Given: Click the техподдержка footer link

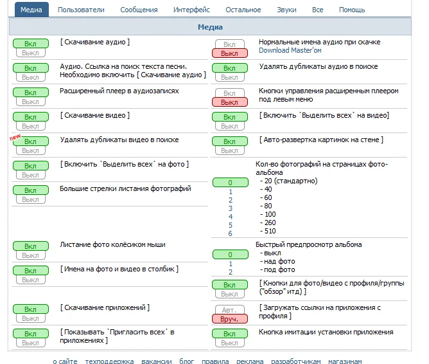Looking at the screenshot, I should (x=109, y=361).
